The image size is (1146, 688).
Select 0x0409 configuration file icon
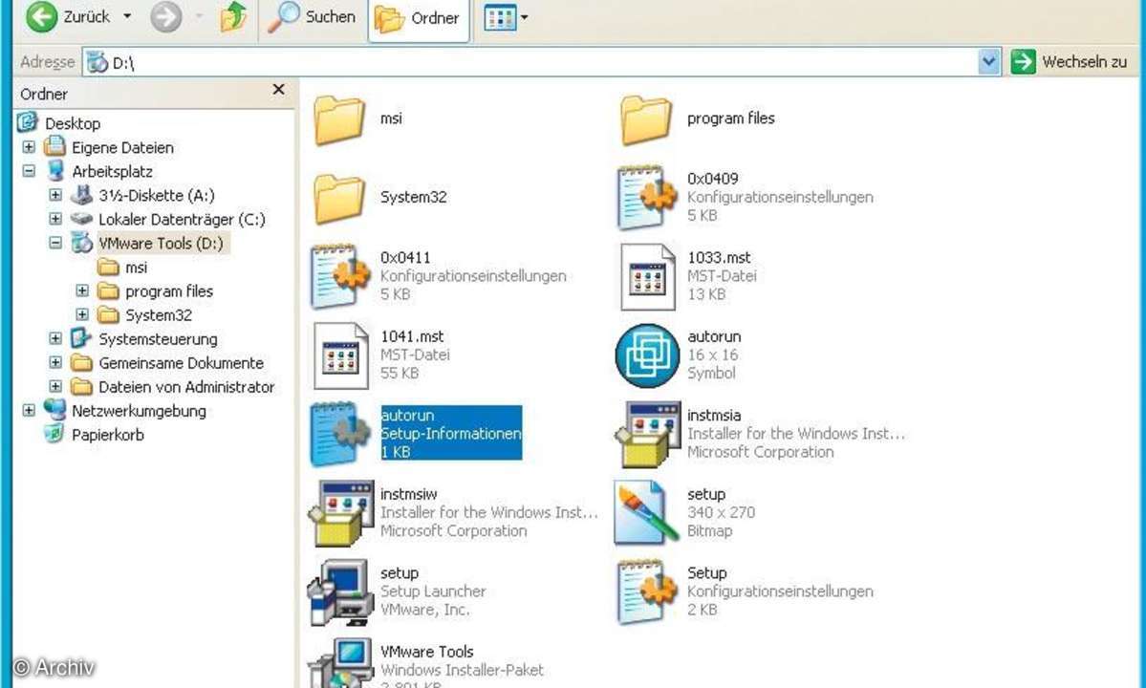[646, 197]
